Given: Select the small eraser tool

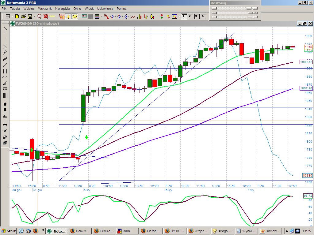Looking at the screenshot, I should click(x=5, y=137).
